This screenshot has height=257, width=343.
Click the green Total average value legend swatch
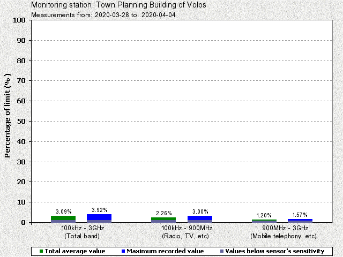click(x=41, y=251)
